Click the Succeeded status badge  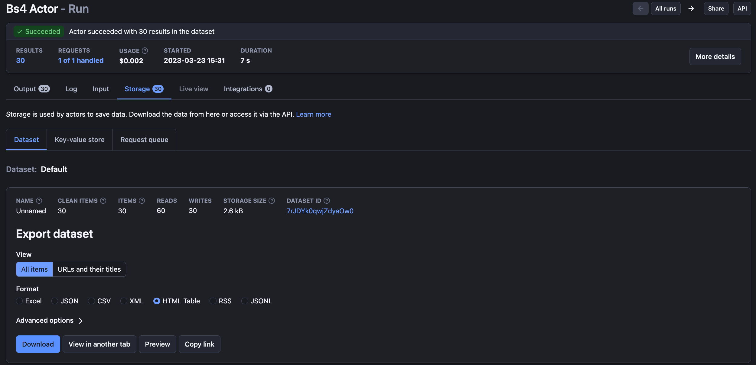click(39, 31)
